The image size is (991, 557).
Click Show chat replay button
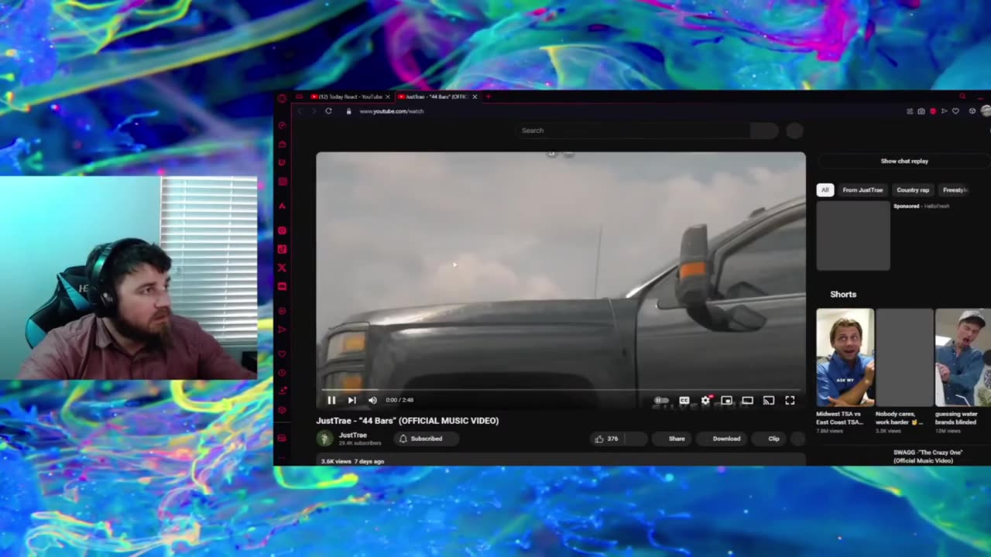point(904,161)
